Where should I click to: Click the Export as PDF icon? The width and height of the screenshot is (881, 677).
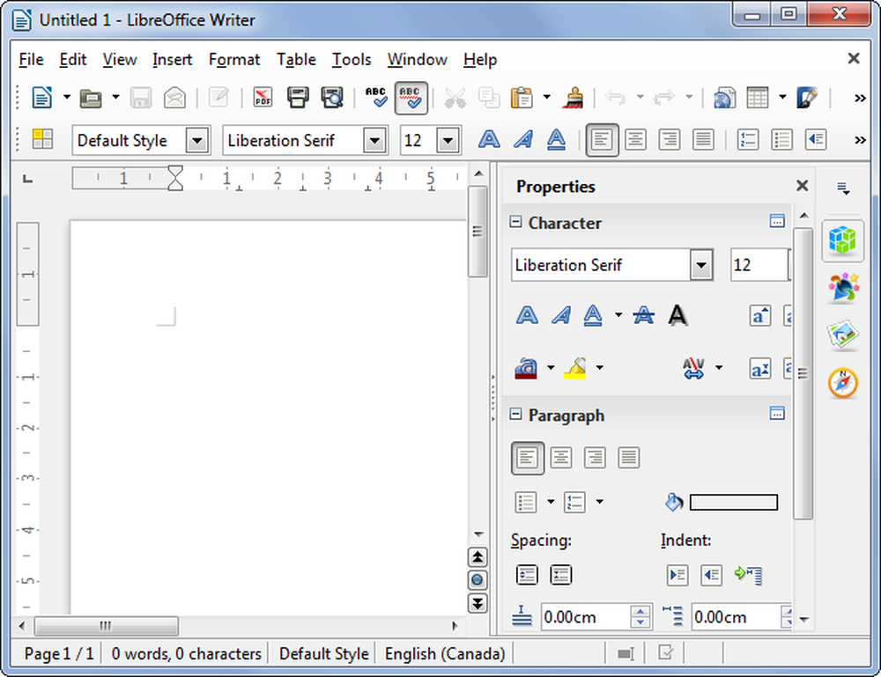[x=263, y=98]
